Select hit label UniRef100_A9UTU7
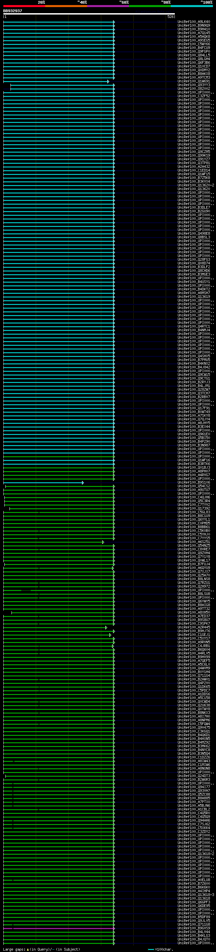 (x=194, y=490)
